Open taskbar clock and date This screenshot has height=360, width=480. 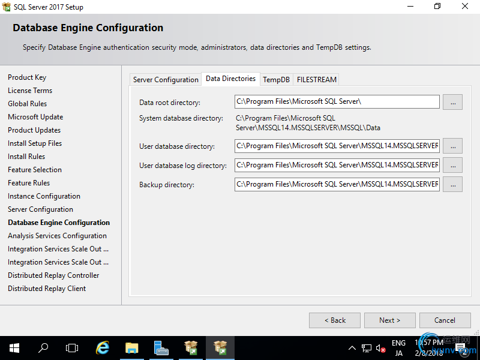pos(429,348)
